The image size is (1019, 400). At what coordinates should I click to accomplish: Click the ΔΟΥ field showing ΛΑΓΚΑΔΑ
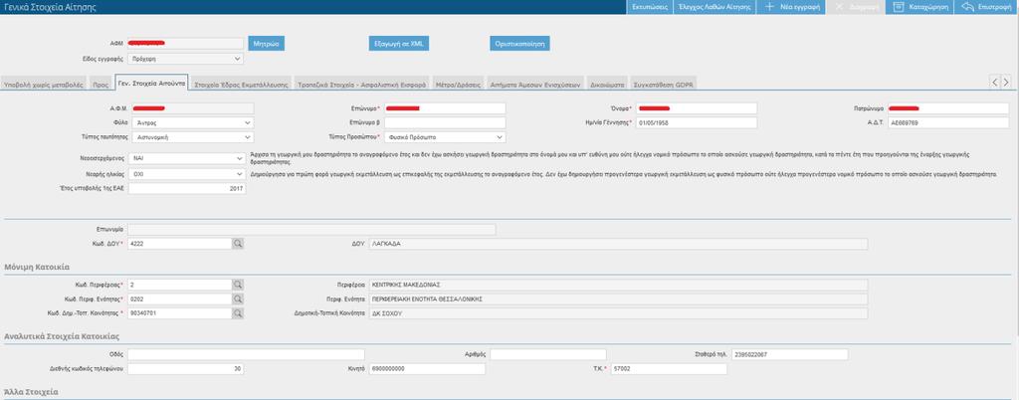(x=618, y=244)
